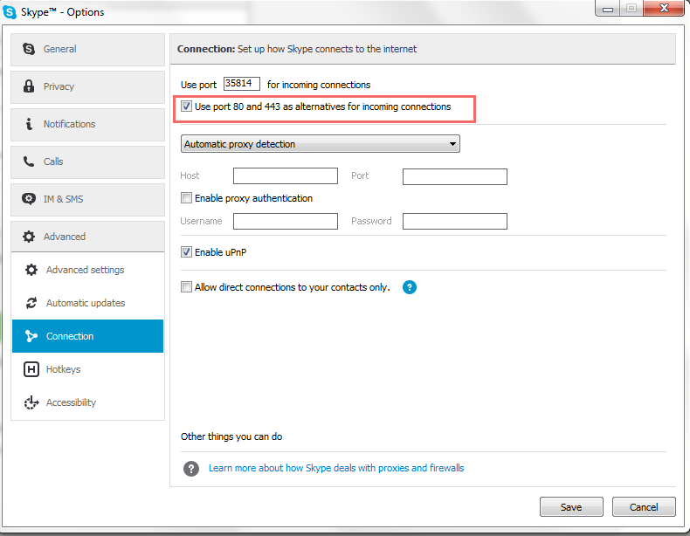Click the Advanced settings gear icon
Viewport: 690px width, 536px height.
[x=31, y=270]
